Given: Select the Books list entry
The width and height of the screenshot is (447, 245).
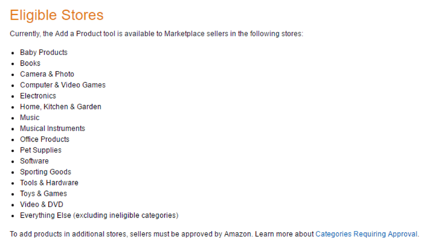Looking at the screenshot, I should tap(30, 63).
